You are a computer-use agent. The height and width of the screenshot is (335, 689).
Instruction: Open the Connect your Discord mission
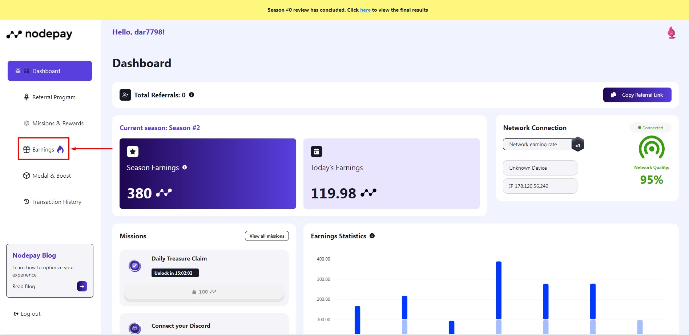click(204, 324)
